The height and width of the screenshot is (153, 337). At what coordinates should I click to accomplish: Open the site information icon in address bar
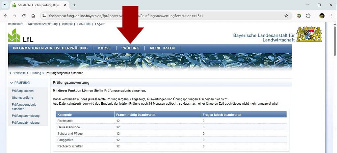pos(44,16)
